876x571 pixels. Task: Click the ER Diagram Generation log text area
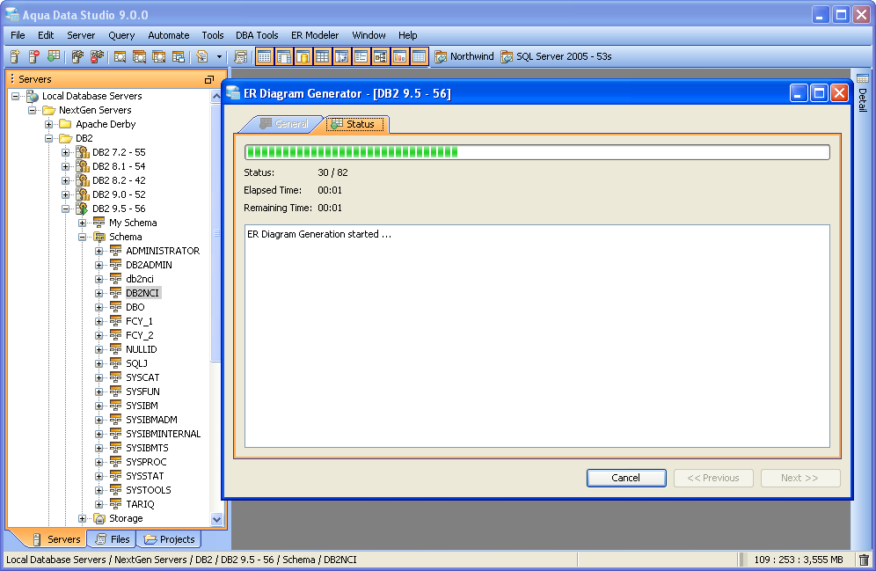(537, 336)
